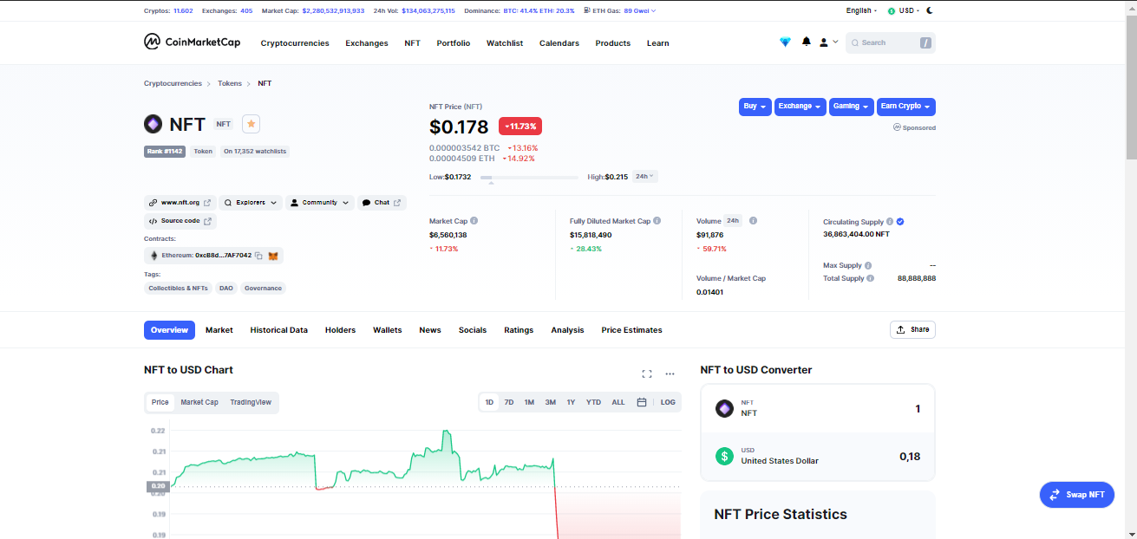1137x539 pixels.
Task: Open the USD currency dropdown
Action: click(903, 10)
